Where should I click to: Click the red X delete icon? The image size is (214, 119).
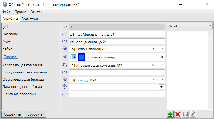(178, 114)
